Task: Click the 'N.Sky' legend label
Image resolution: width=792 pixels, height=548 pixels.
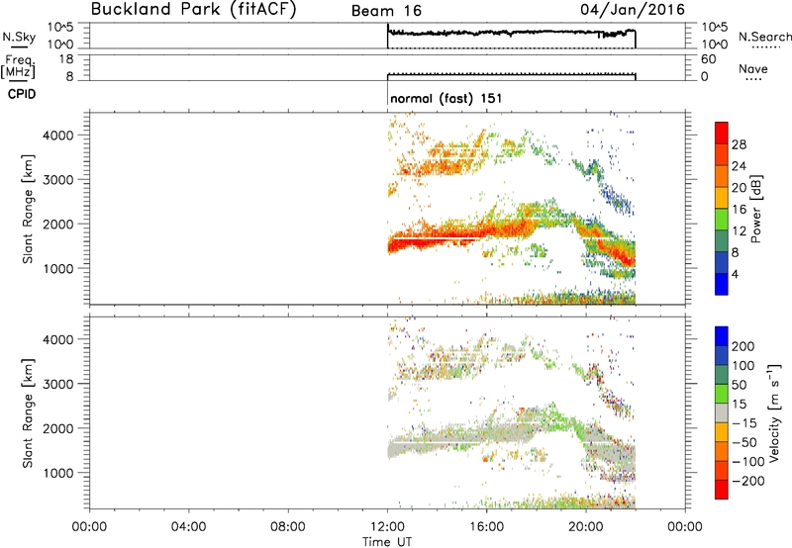Action: tap(19, 37)
